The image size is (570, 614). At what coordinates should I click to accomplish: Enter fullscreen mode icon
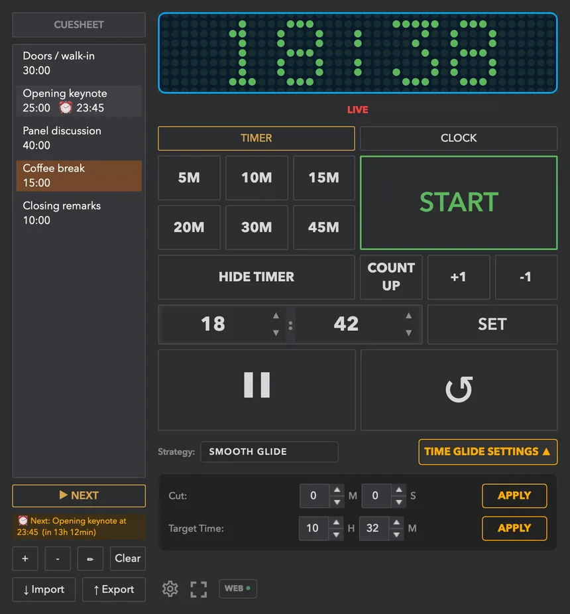point(198,589)
